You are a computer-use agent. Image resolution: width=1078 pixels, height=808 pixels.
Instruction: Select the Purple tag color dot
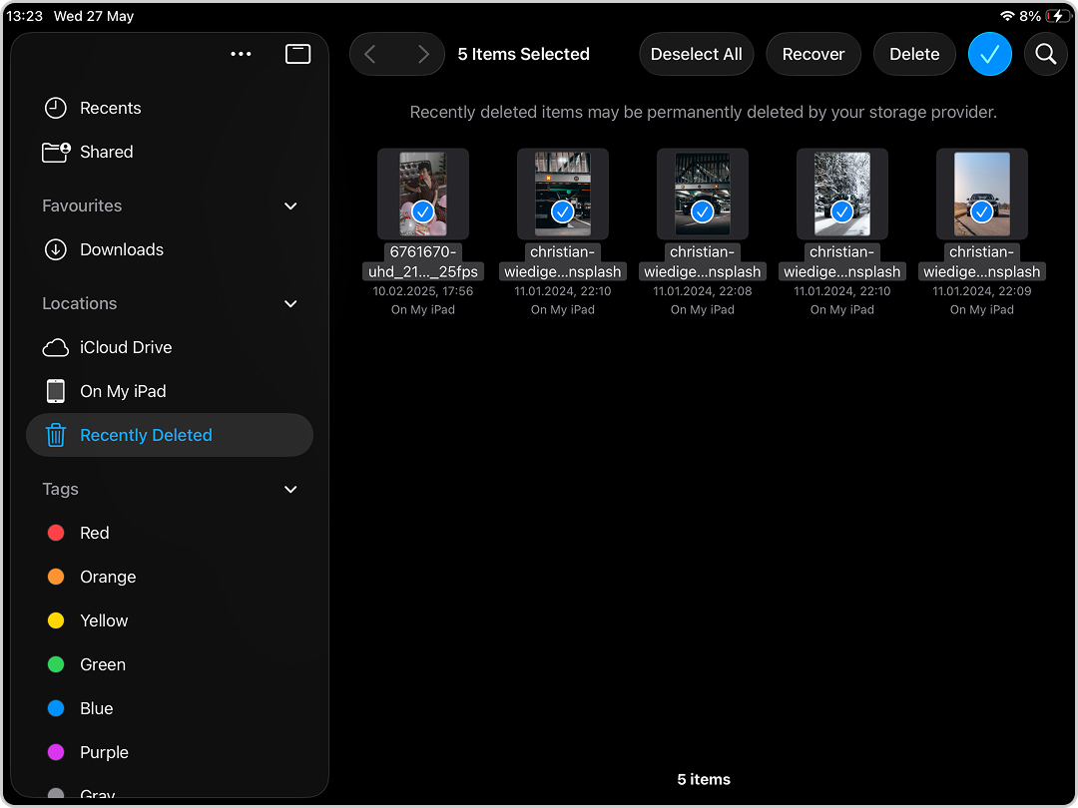[56, 752]
